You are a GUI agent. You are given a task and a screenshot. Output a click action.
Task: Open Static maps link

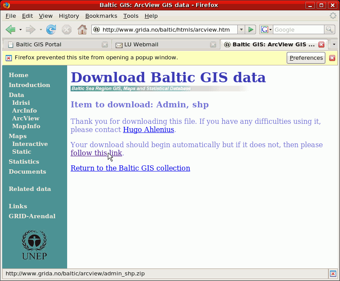(22, 152)
